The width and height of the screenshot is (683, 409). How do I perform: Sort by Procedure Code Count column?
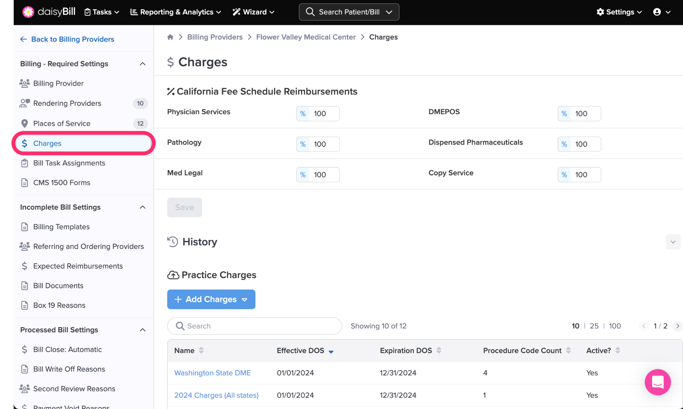[x=568, y=350]
